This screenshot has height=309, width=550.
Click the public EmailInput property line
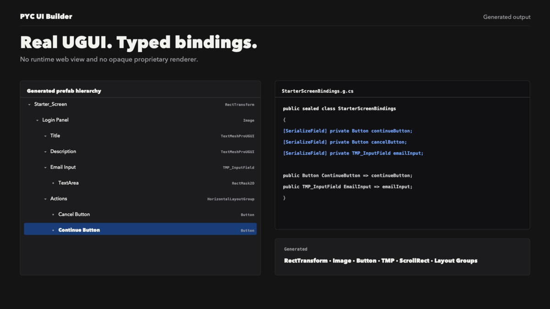tap(348, 186)
